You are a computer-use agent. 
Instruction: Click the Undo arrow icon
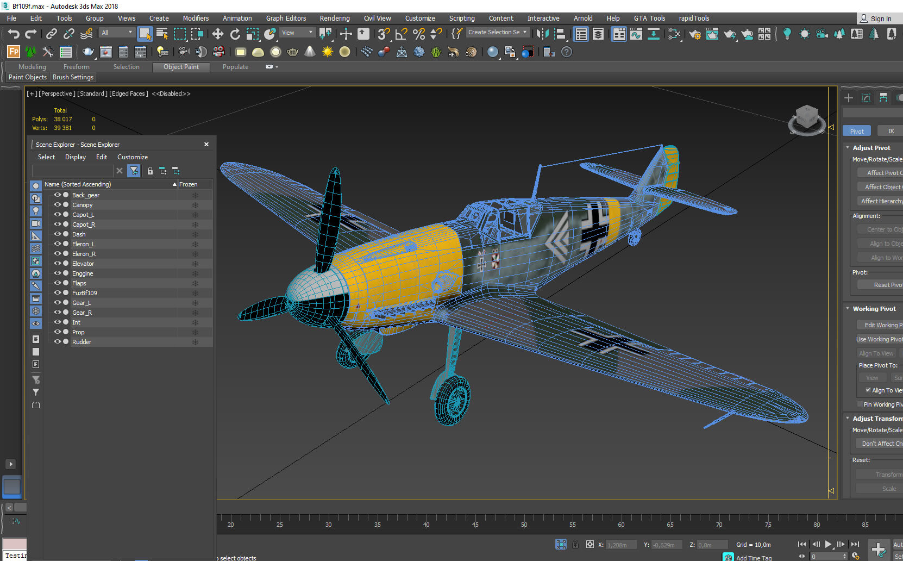click(14, 34)
